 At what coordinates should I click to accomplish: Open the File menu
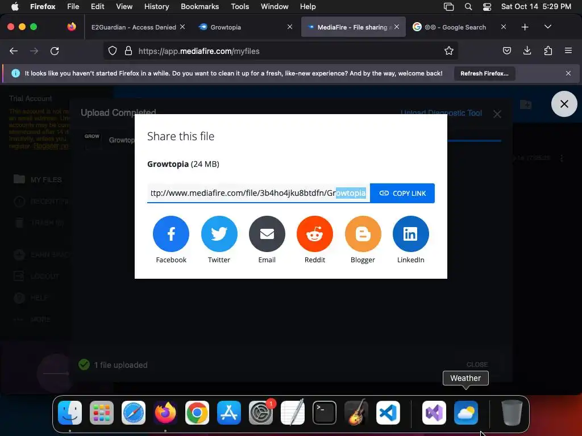[x=73, y=6]
